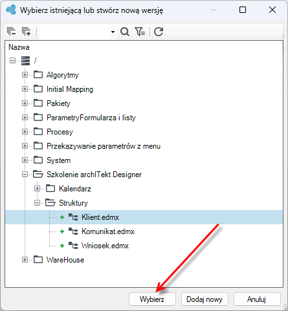Screen dimensions: 288x311
Task: Select the Pakiety tree item
Action: point(58,103)
